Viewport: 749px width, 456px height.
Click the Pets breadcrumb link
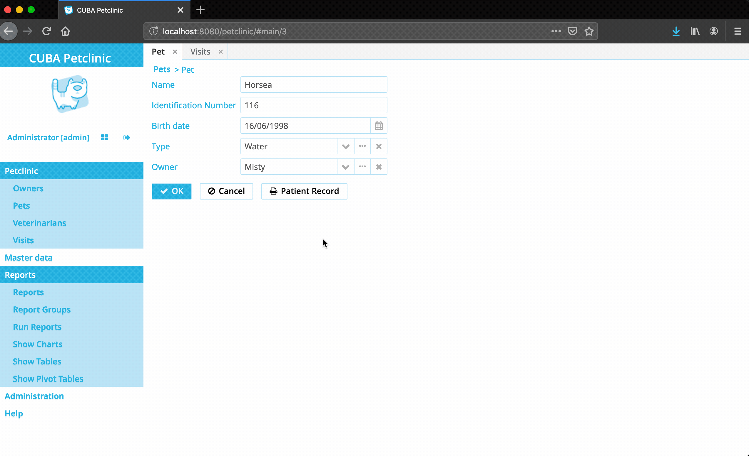(x=162, y=70)
